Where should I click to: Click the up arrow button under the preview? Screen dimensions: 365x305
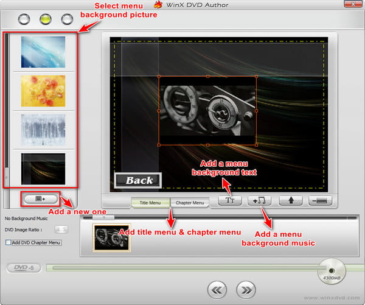coord(291,200)
